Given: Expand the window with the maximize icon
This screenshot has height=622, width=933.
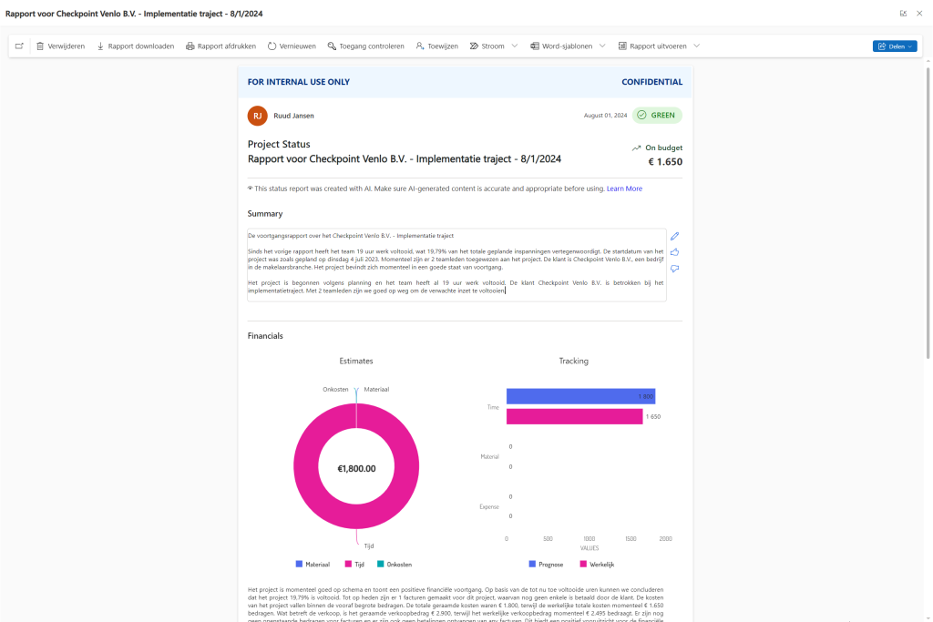Looking at the screenshot, I should tap(903, 13).
